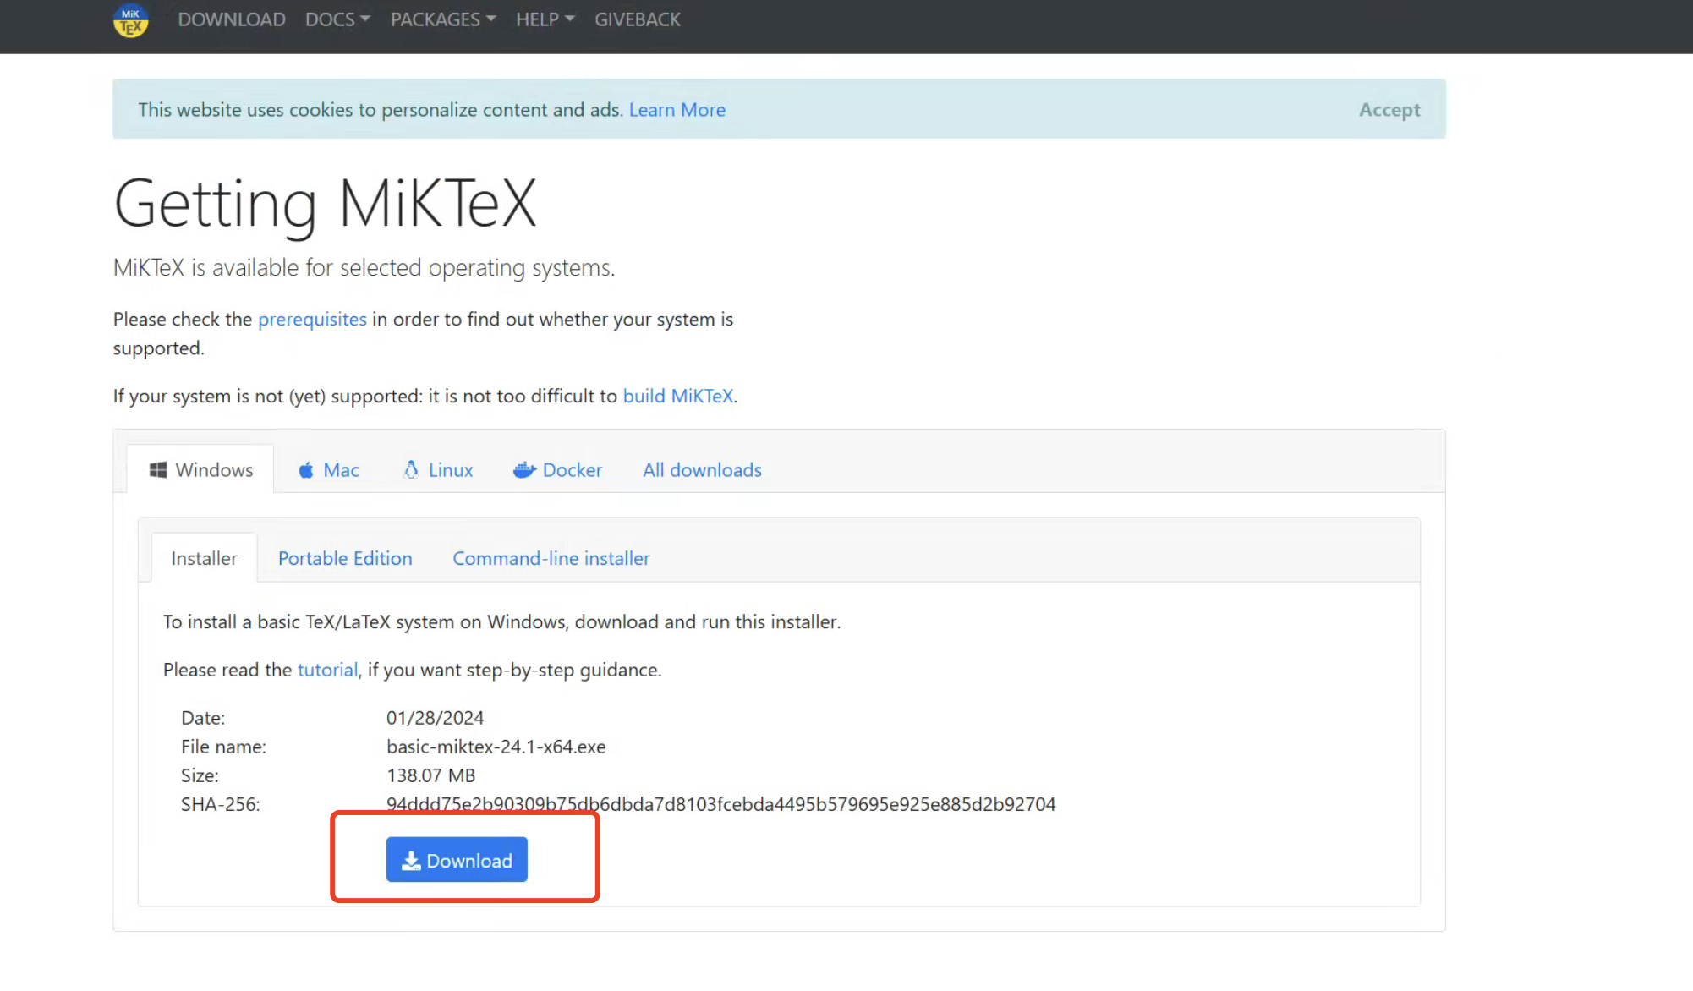The height and width of the screenshot is (991, 1693).
Task: Expand the DOCS dropdown menu
Action: (337, 19)
